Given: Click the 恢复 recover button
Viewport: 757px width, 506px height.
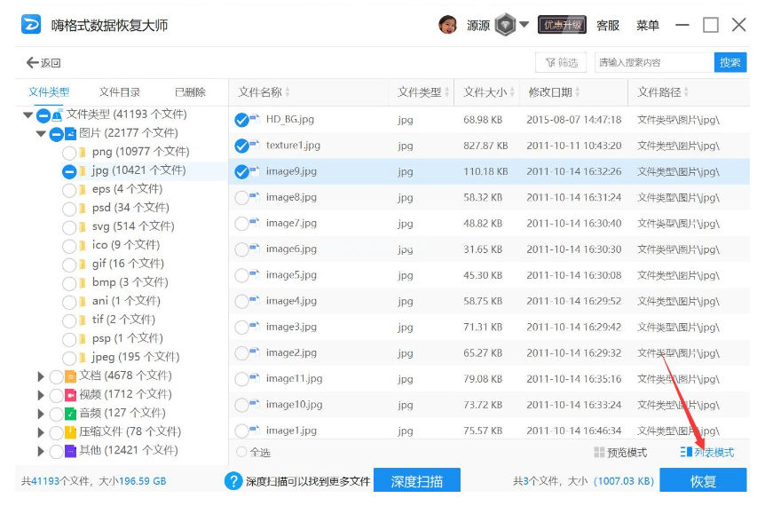Looking at the screenshot, I should (x=703, y=481).
